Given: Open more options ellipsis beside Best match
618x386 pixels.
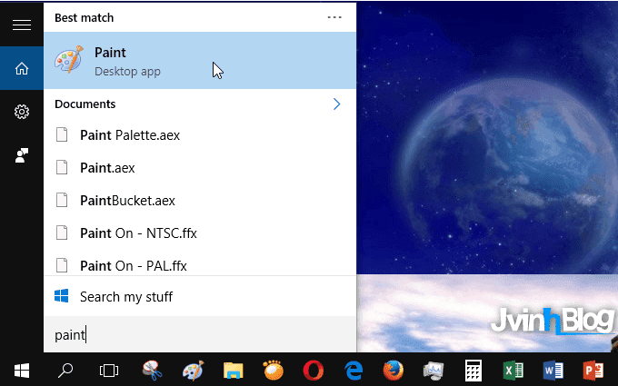Looking at the screenshot, I should point(334,17).
